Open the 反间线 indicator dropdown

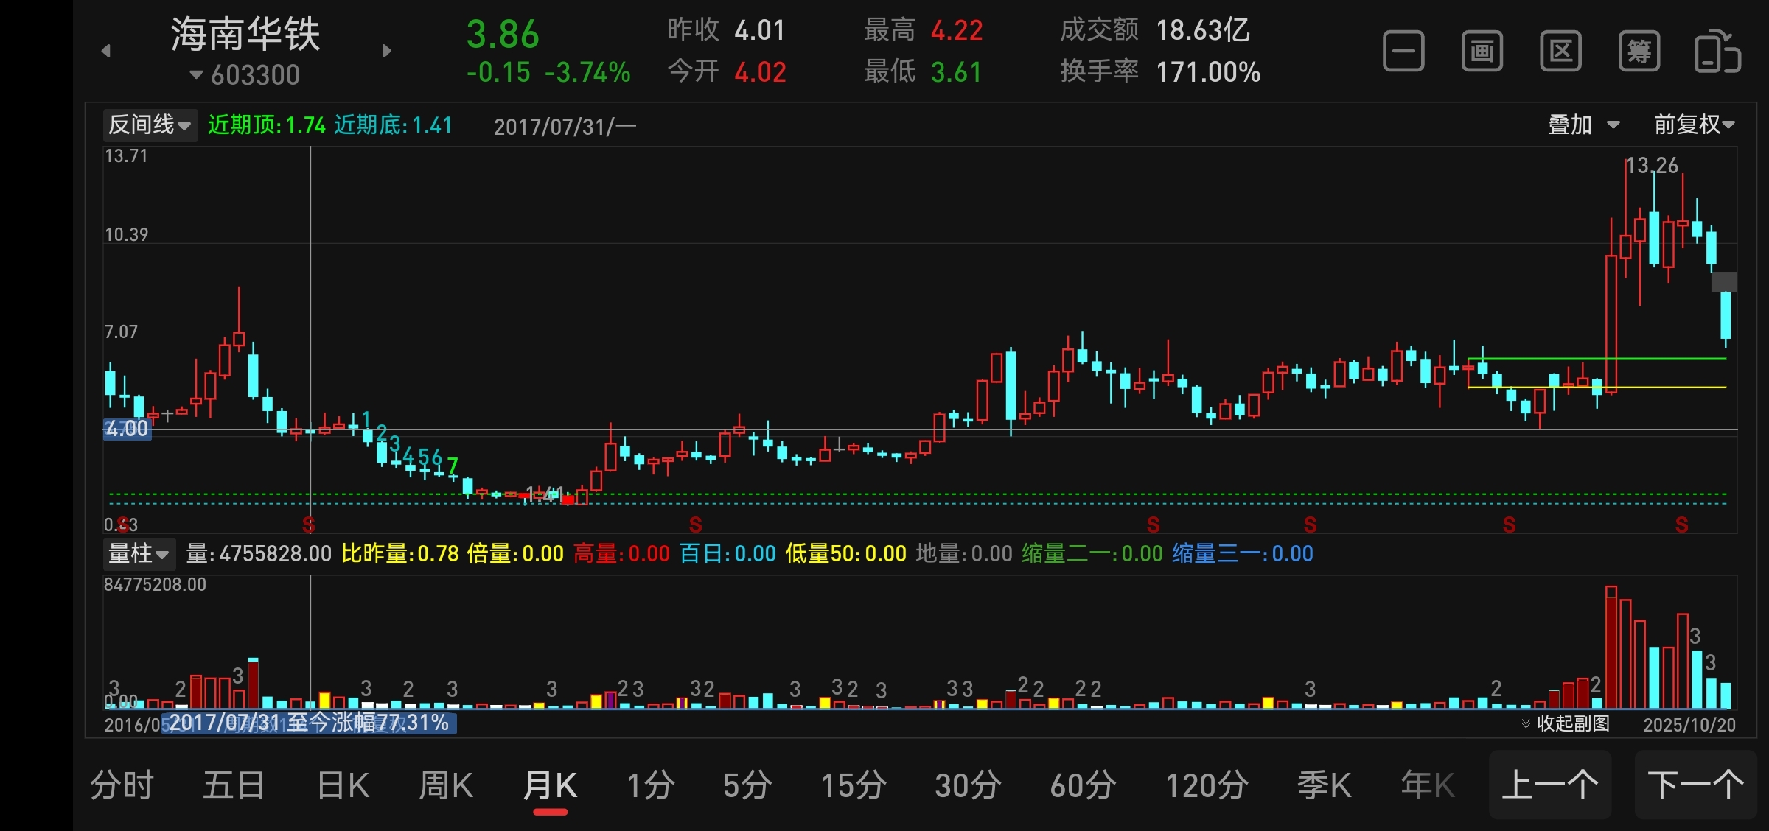150,125
